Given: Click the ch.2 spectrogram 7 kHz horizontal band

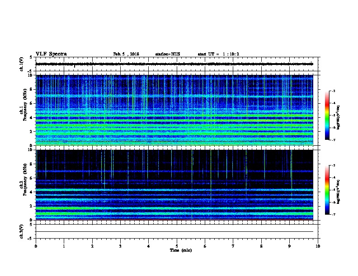Looking at the screenshot, I should click(x=174, y=171).
